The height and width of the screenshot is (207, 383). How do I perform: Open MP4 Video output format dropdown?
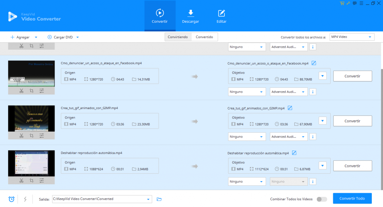tap(352, 37)
